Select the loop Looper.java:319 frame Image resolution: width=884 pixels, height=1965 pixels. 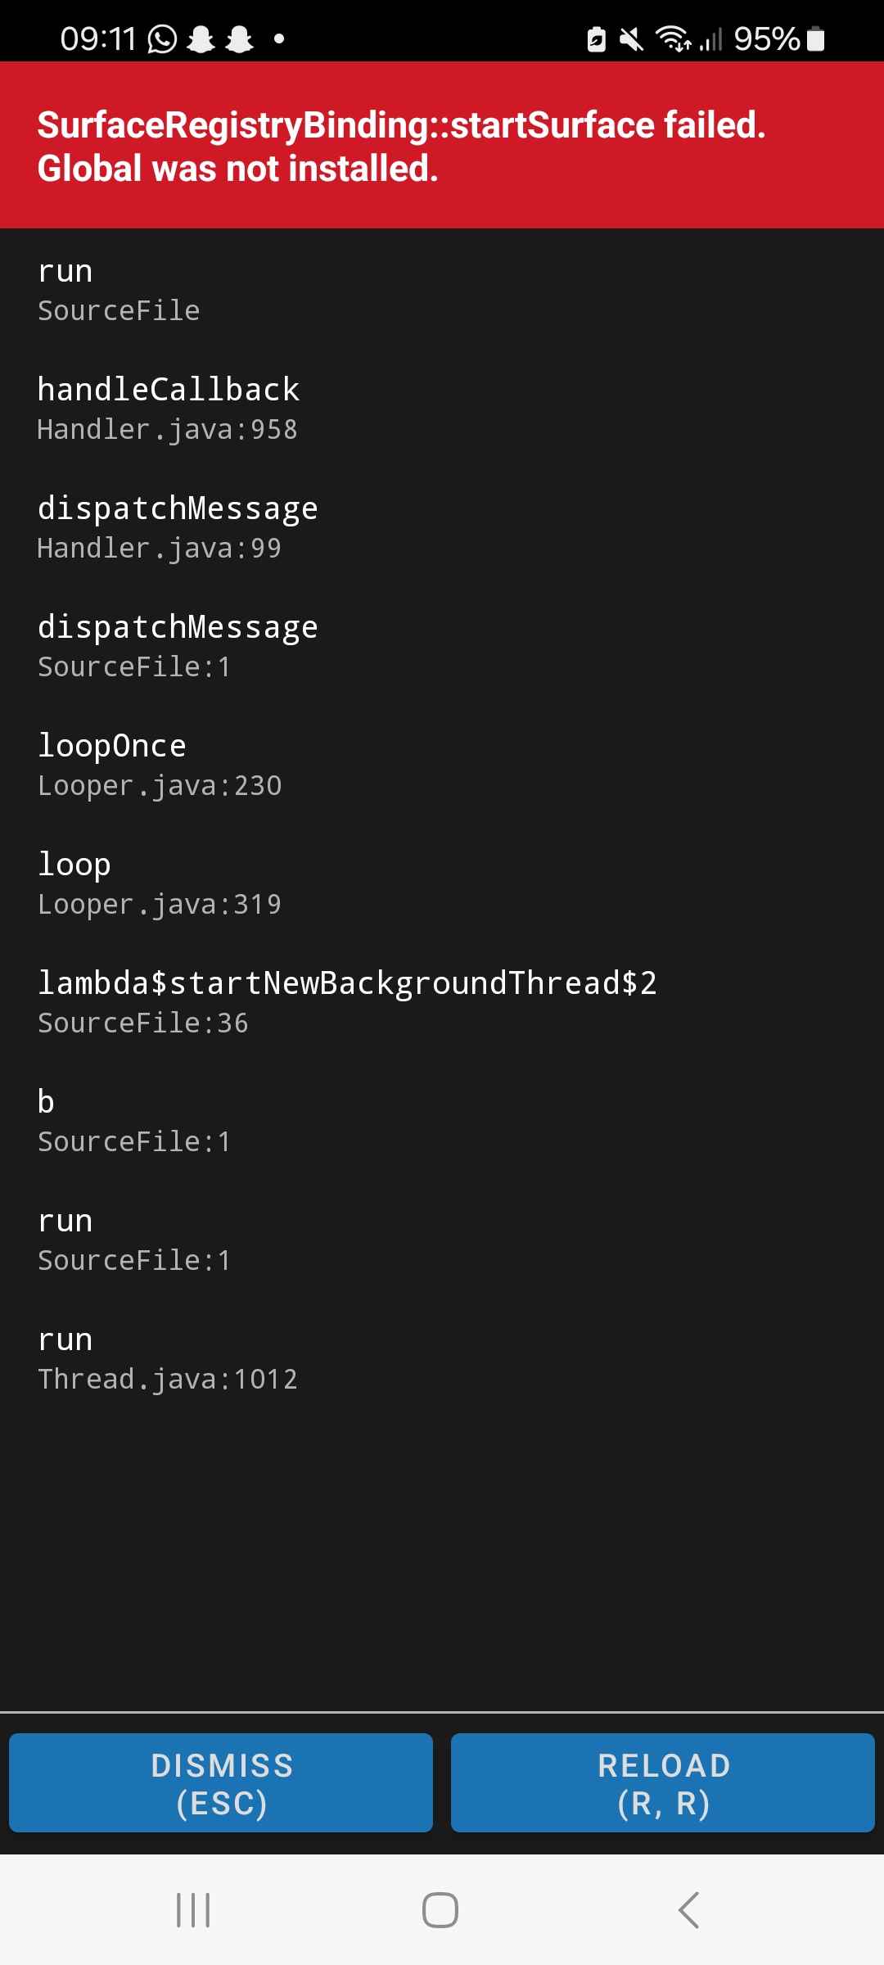click(442, 883)
